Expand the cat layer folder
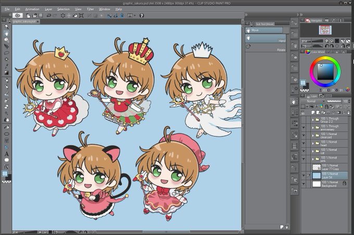This screenshot has width=354, height=235. tap(313, 151)
